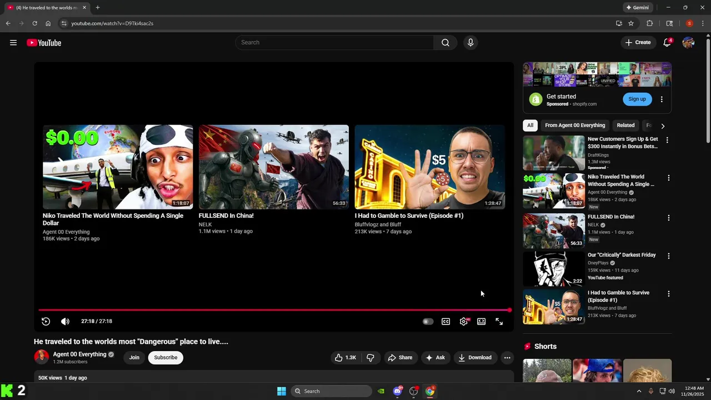Show hidden system tray icons
Viewport: 711px width, 400px height.
639,391
